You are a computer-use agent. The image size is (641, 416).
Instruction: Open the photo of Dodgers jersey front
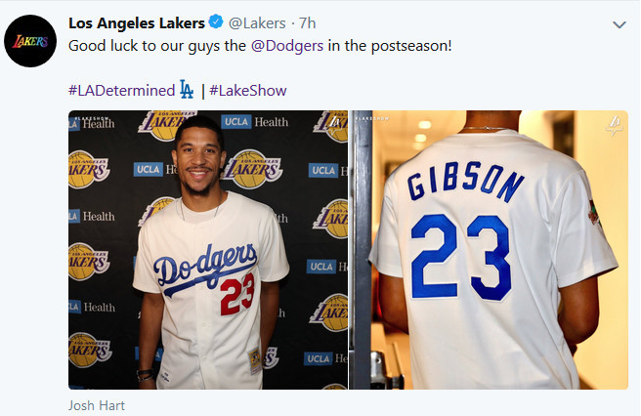point(208,250)
